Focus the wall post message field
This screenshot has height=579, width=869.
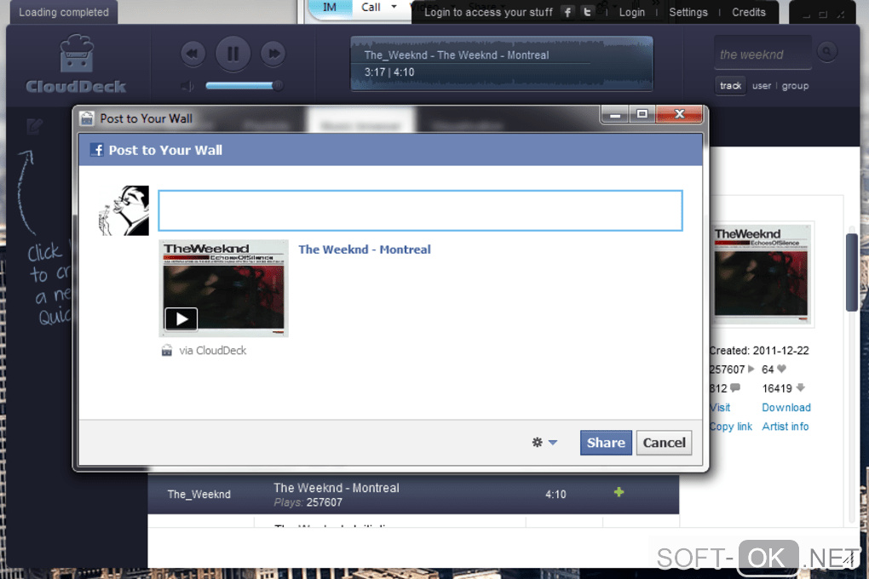click(x=420, y=210)
